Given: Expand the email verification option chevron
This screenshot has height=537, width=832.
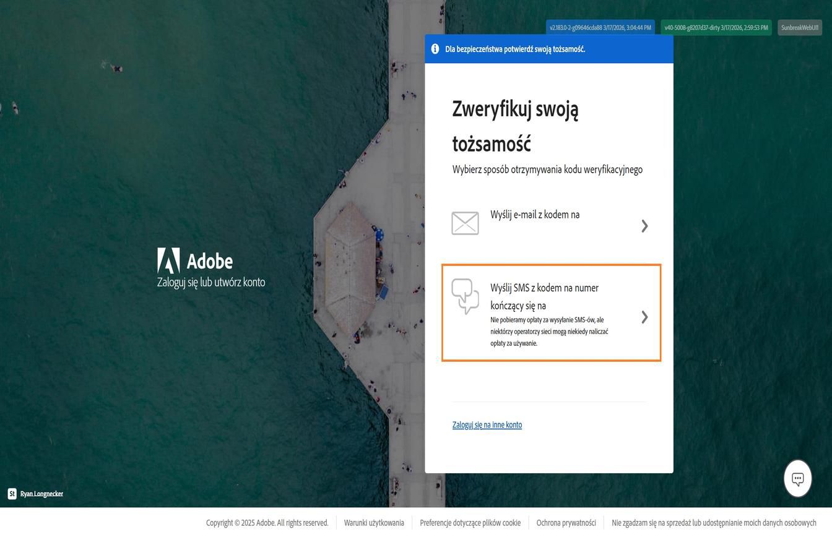Looking at the screenshot, I should [x=644, y=226].
